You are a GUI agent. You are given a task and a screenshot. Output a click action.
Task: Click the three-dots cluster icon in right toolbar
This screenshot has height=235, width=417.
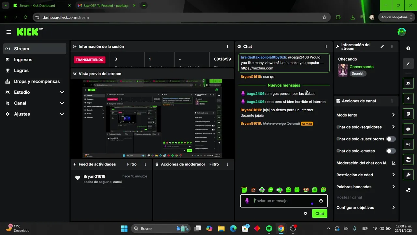tap(408, 190)
